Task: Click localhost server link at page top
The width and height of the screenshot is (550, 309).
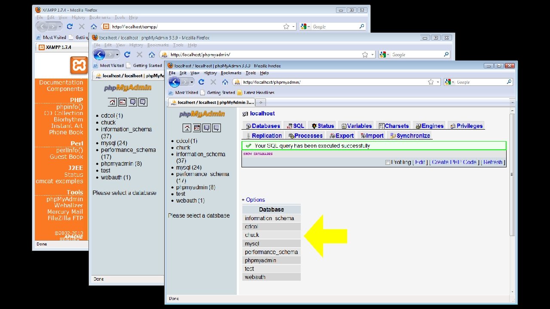Action: click(x=262, y=114)
